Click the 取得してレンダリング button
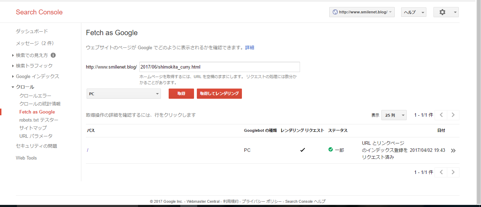The height and width of the screenshot is (207, 481). pyautogui.click(x=219, y=93)
